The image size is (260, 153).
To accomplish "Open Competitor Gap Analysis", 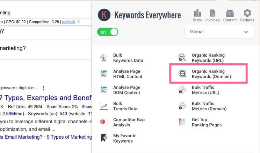I will pos(129,122).
